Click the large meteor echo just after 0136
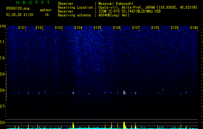Viewport: 203px width, 129px height. point(125,93)
